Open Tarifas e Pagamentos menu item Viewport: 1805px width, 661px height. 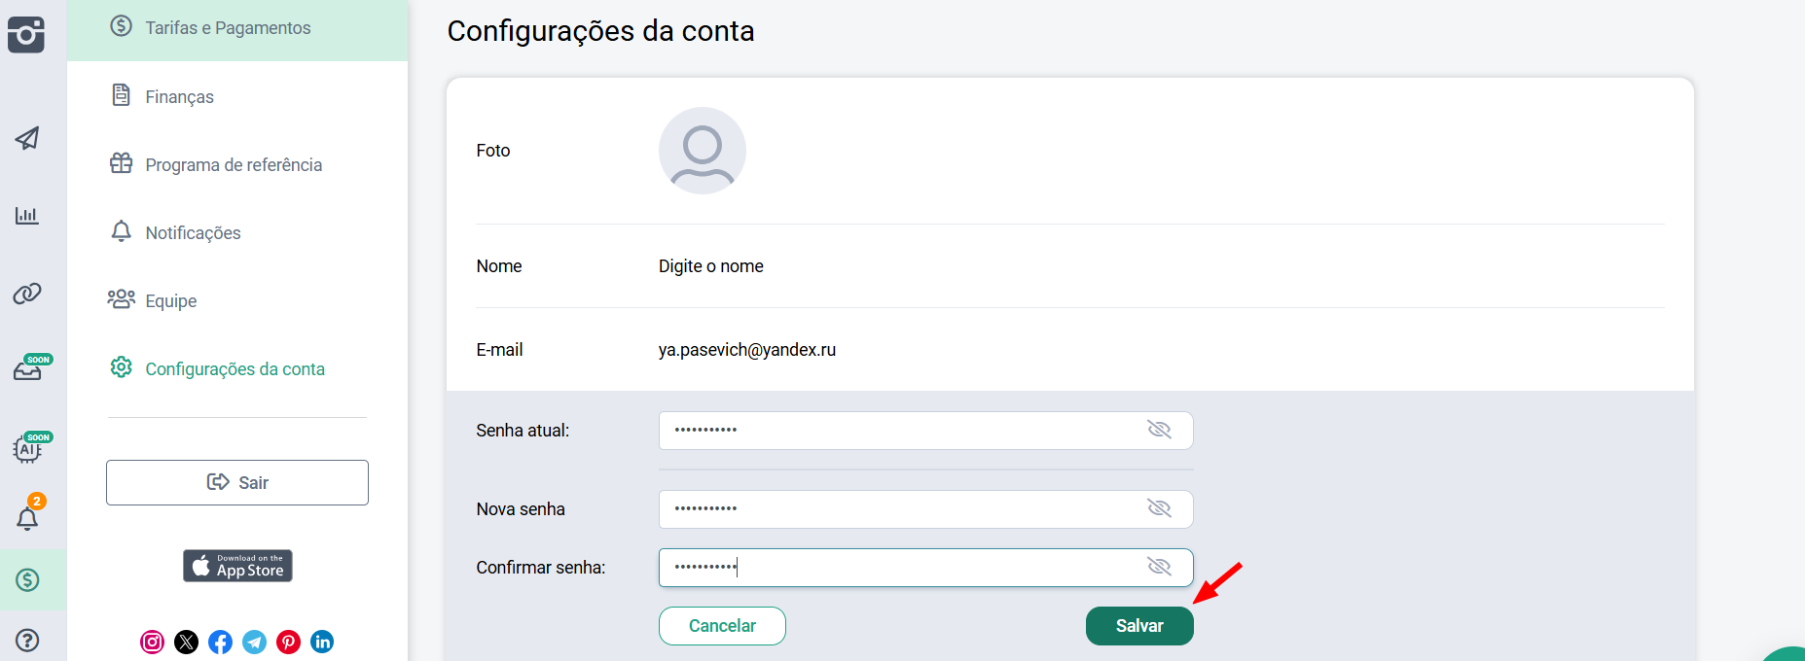228,28
